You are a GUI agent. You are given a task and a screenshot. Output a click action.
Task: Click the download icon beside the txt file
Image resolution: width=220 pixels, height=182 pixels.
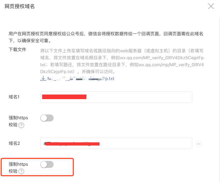point(43,78)
